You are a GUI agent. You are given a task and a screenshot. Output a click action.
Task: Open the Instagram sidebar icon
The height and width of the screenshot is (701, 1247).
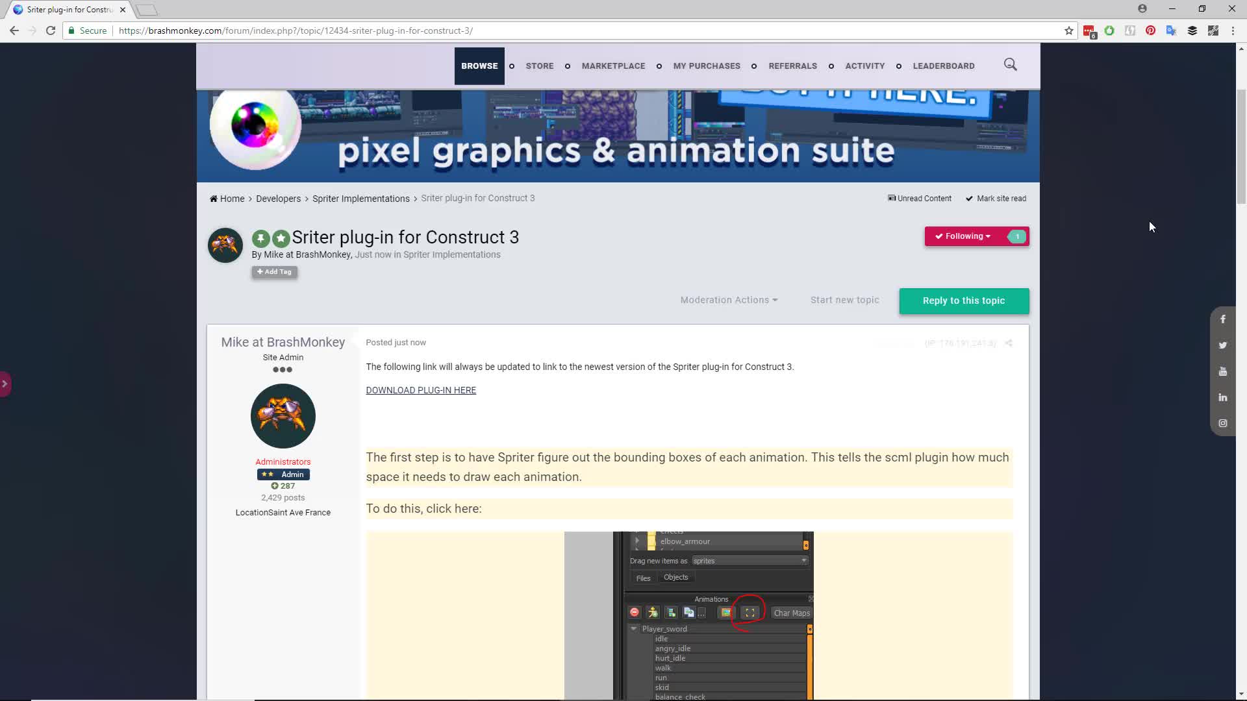[1222, 423]
